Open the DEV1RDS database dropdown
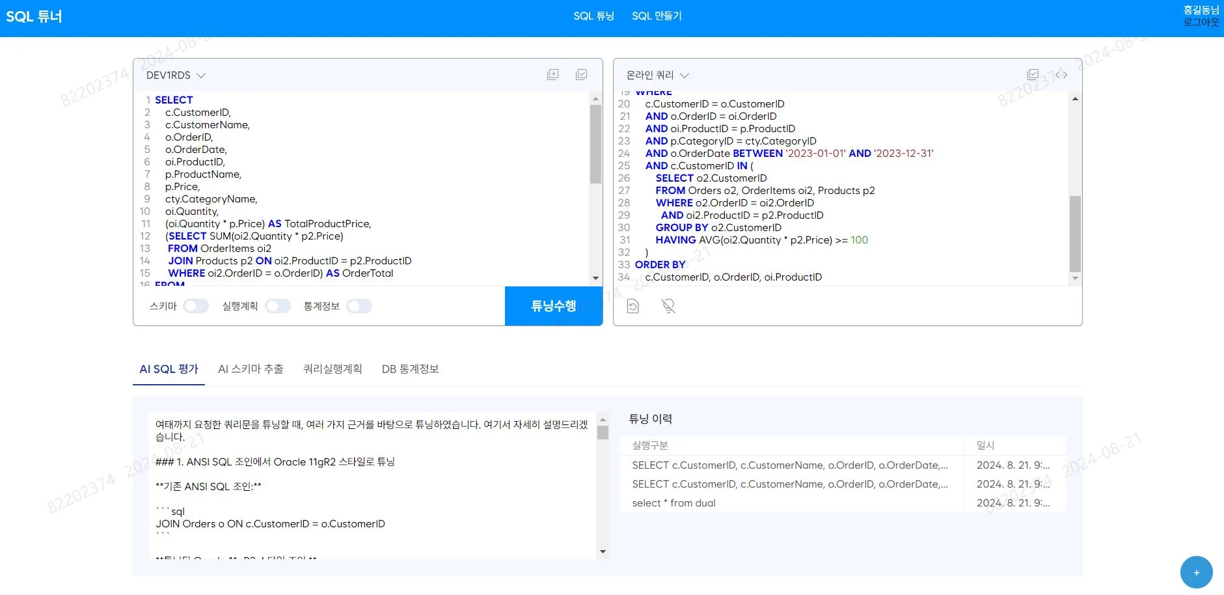The width and height of the screenshot is (1224, 595). (x=176, y=75)
